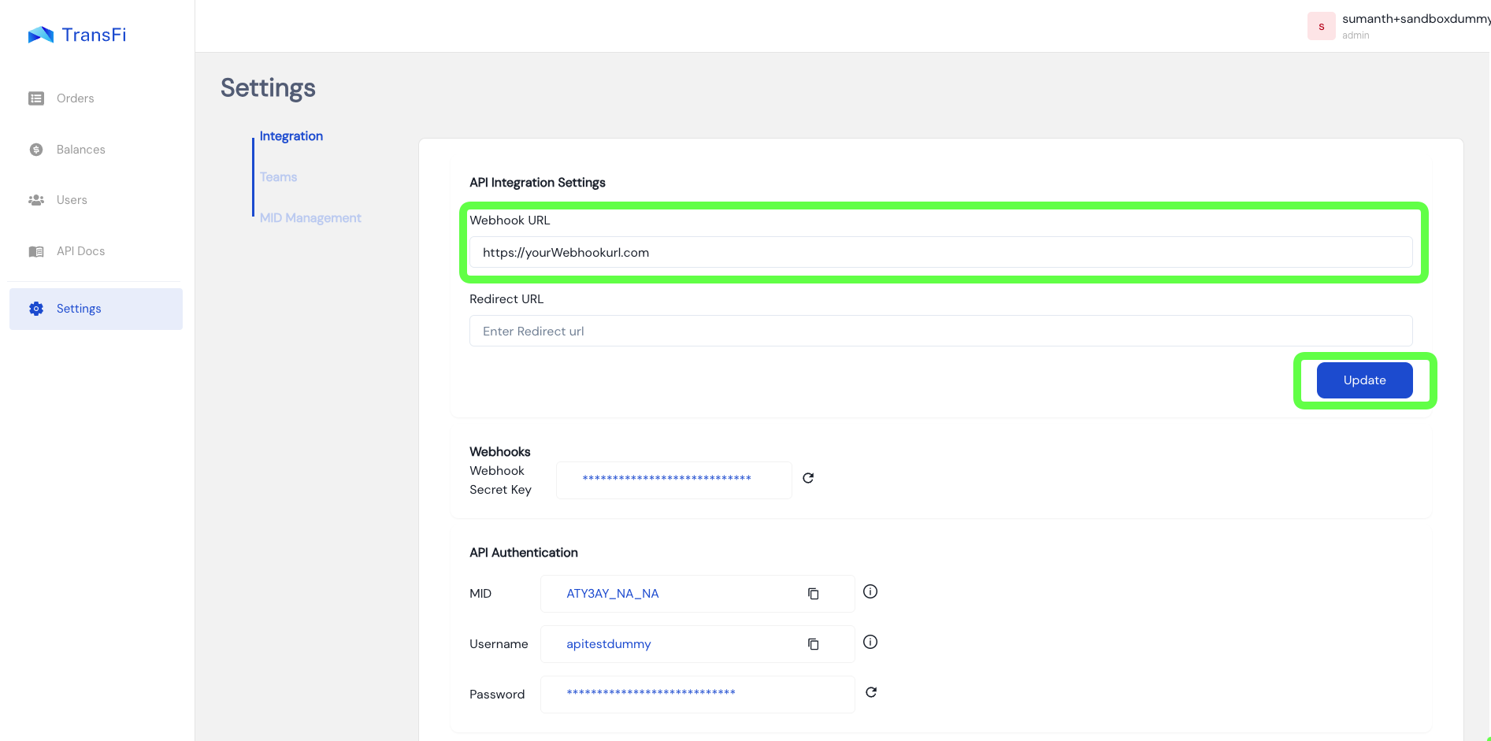
Task: Click the Settings page heading
Action: pos(268,88)
